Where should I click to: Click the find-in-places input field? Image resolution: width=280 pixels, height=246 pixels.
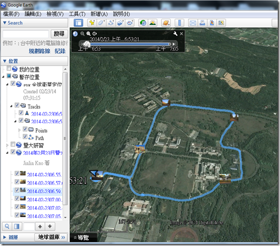(29, 227)
